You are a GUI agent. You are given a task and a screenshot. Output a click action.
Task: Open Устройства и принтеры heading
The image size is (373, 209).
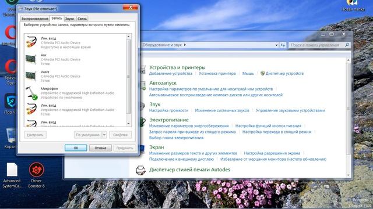pos(177,67)
